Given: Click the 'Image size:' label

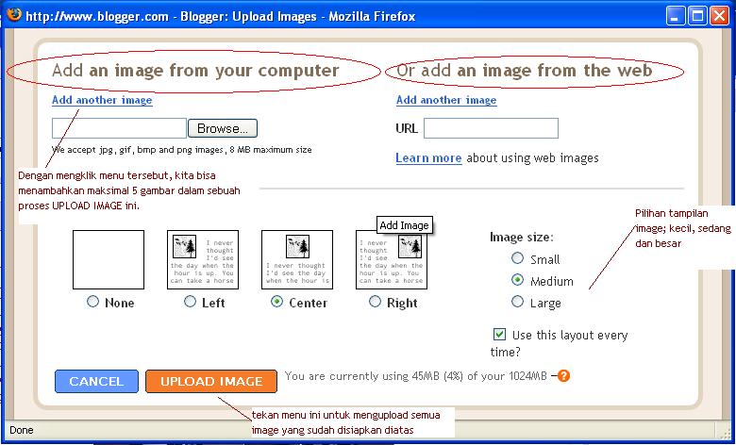Looking at the screenshot, I should click(x=522, y=238).
